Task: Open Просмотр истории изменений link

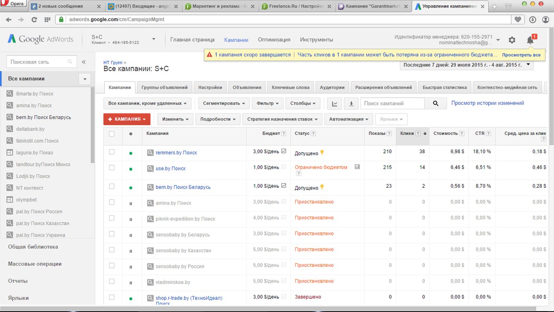Action: click(x=487, y=103)
